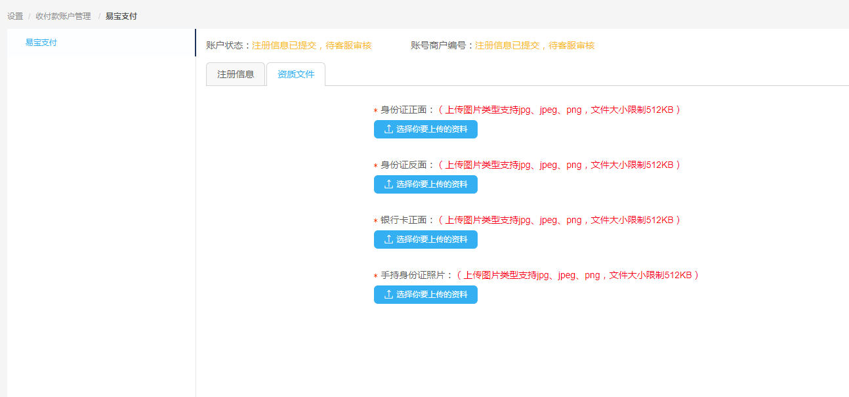Click the 账户状态 pending review text
The width and height of the screenshot is (849, 397).
tap(312, 46)
